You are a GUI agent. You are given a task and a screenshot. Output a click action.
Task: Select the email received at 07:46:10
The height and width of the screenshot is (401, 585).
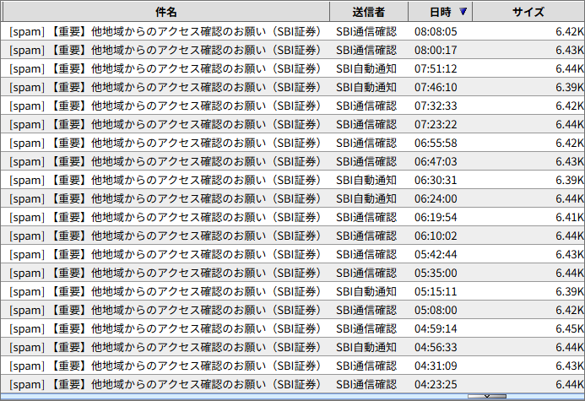click(292, 87)
